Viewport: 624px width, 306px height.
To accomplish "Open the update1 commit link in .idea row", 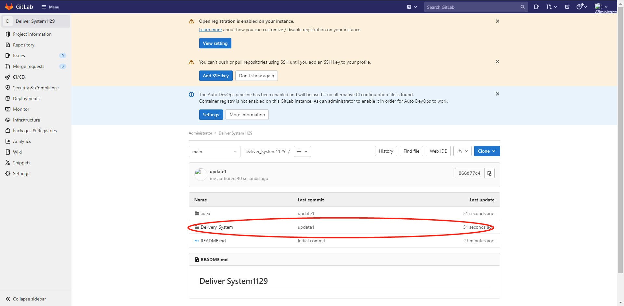I will pyautogui.click(x=306, y=213).
